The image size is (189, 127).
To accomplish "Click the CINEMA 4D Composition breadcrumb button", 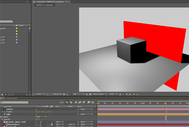I will click(x=45, y=5).
